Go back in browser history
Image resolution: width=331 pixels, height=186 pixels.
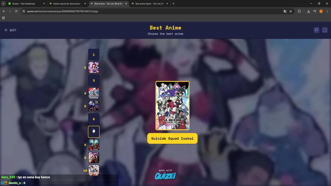click(4, 11)
